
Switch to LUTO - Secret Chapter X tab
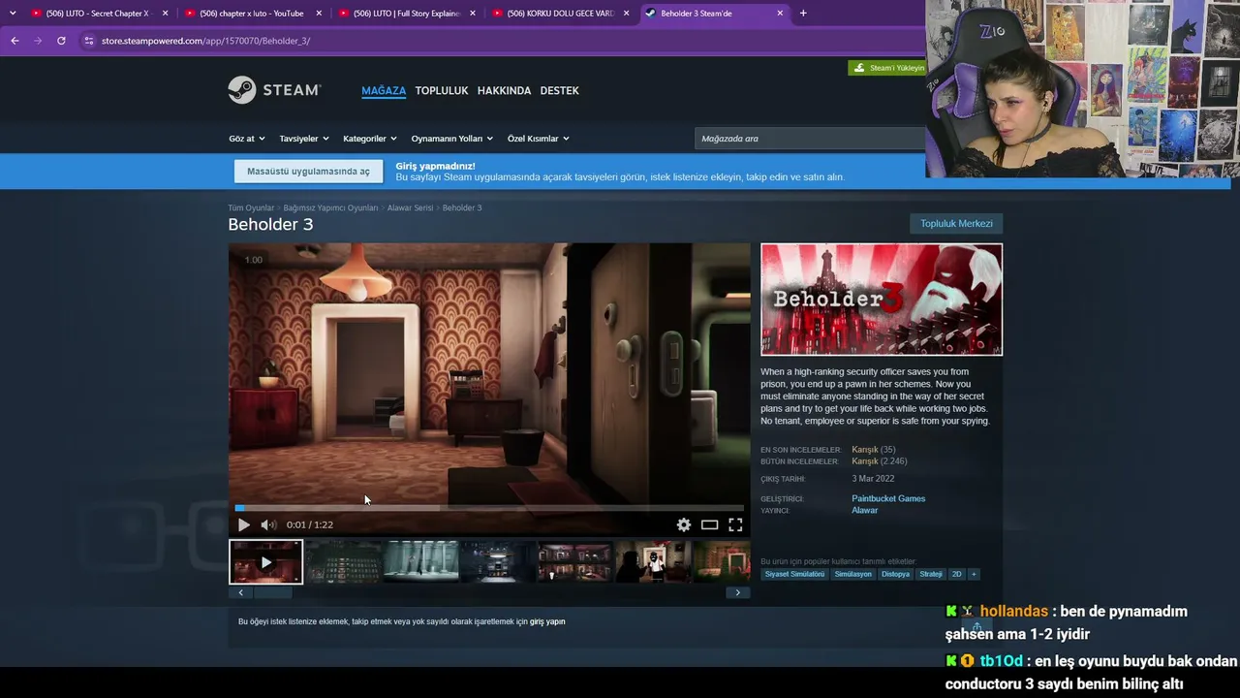(x=98, y=14)
